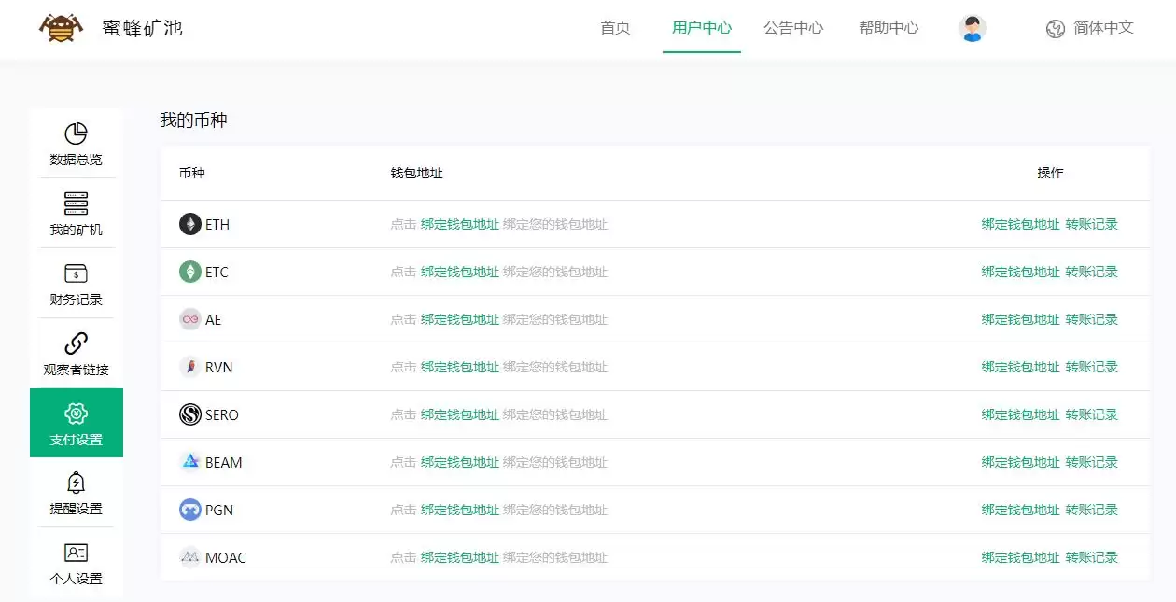Click the user avatar in the header
This screenshot has width=1176, height=602.
[973, 28]
